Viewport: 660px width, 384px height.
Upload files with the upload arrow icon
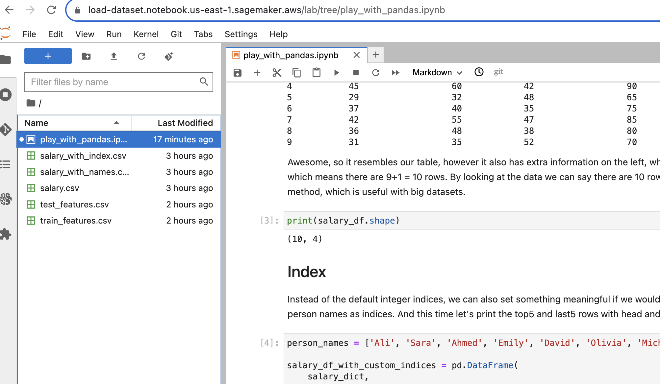(114, 56)
